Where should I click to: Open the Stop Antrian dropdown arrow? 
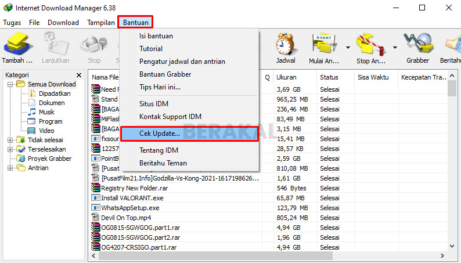395,47
